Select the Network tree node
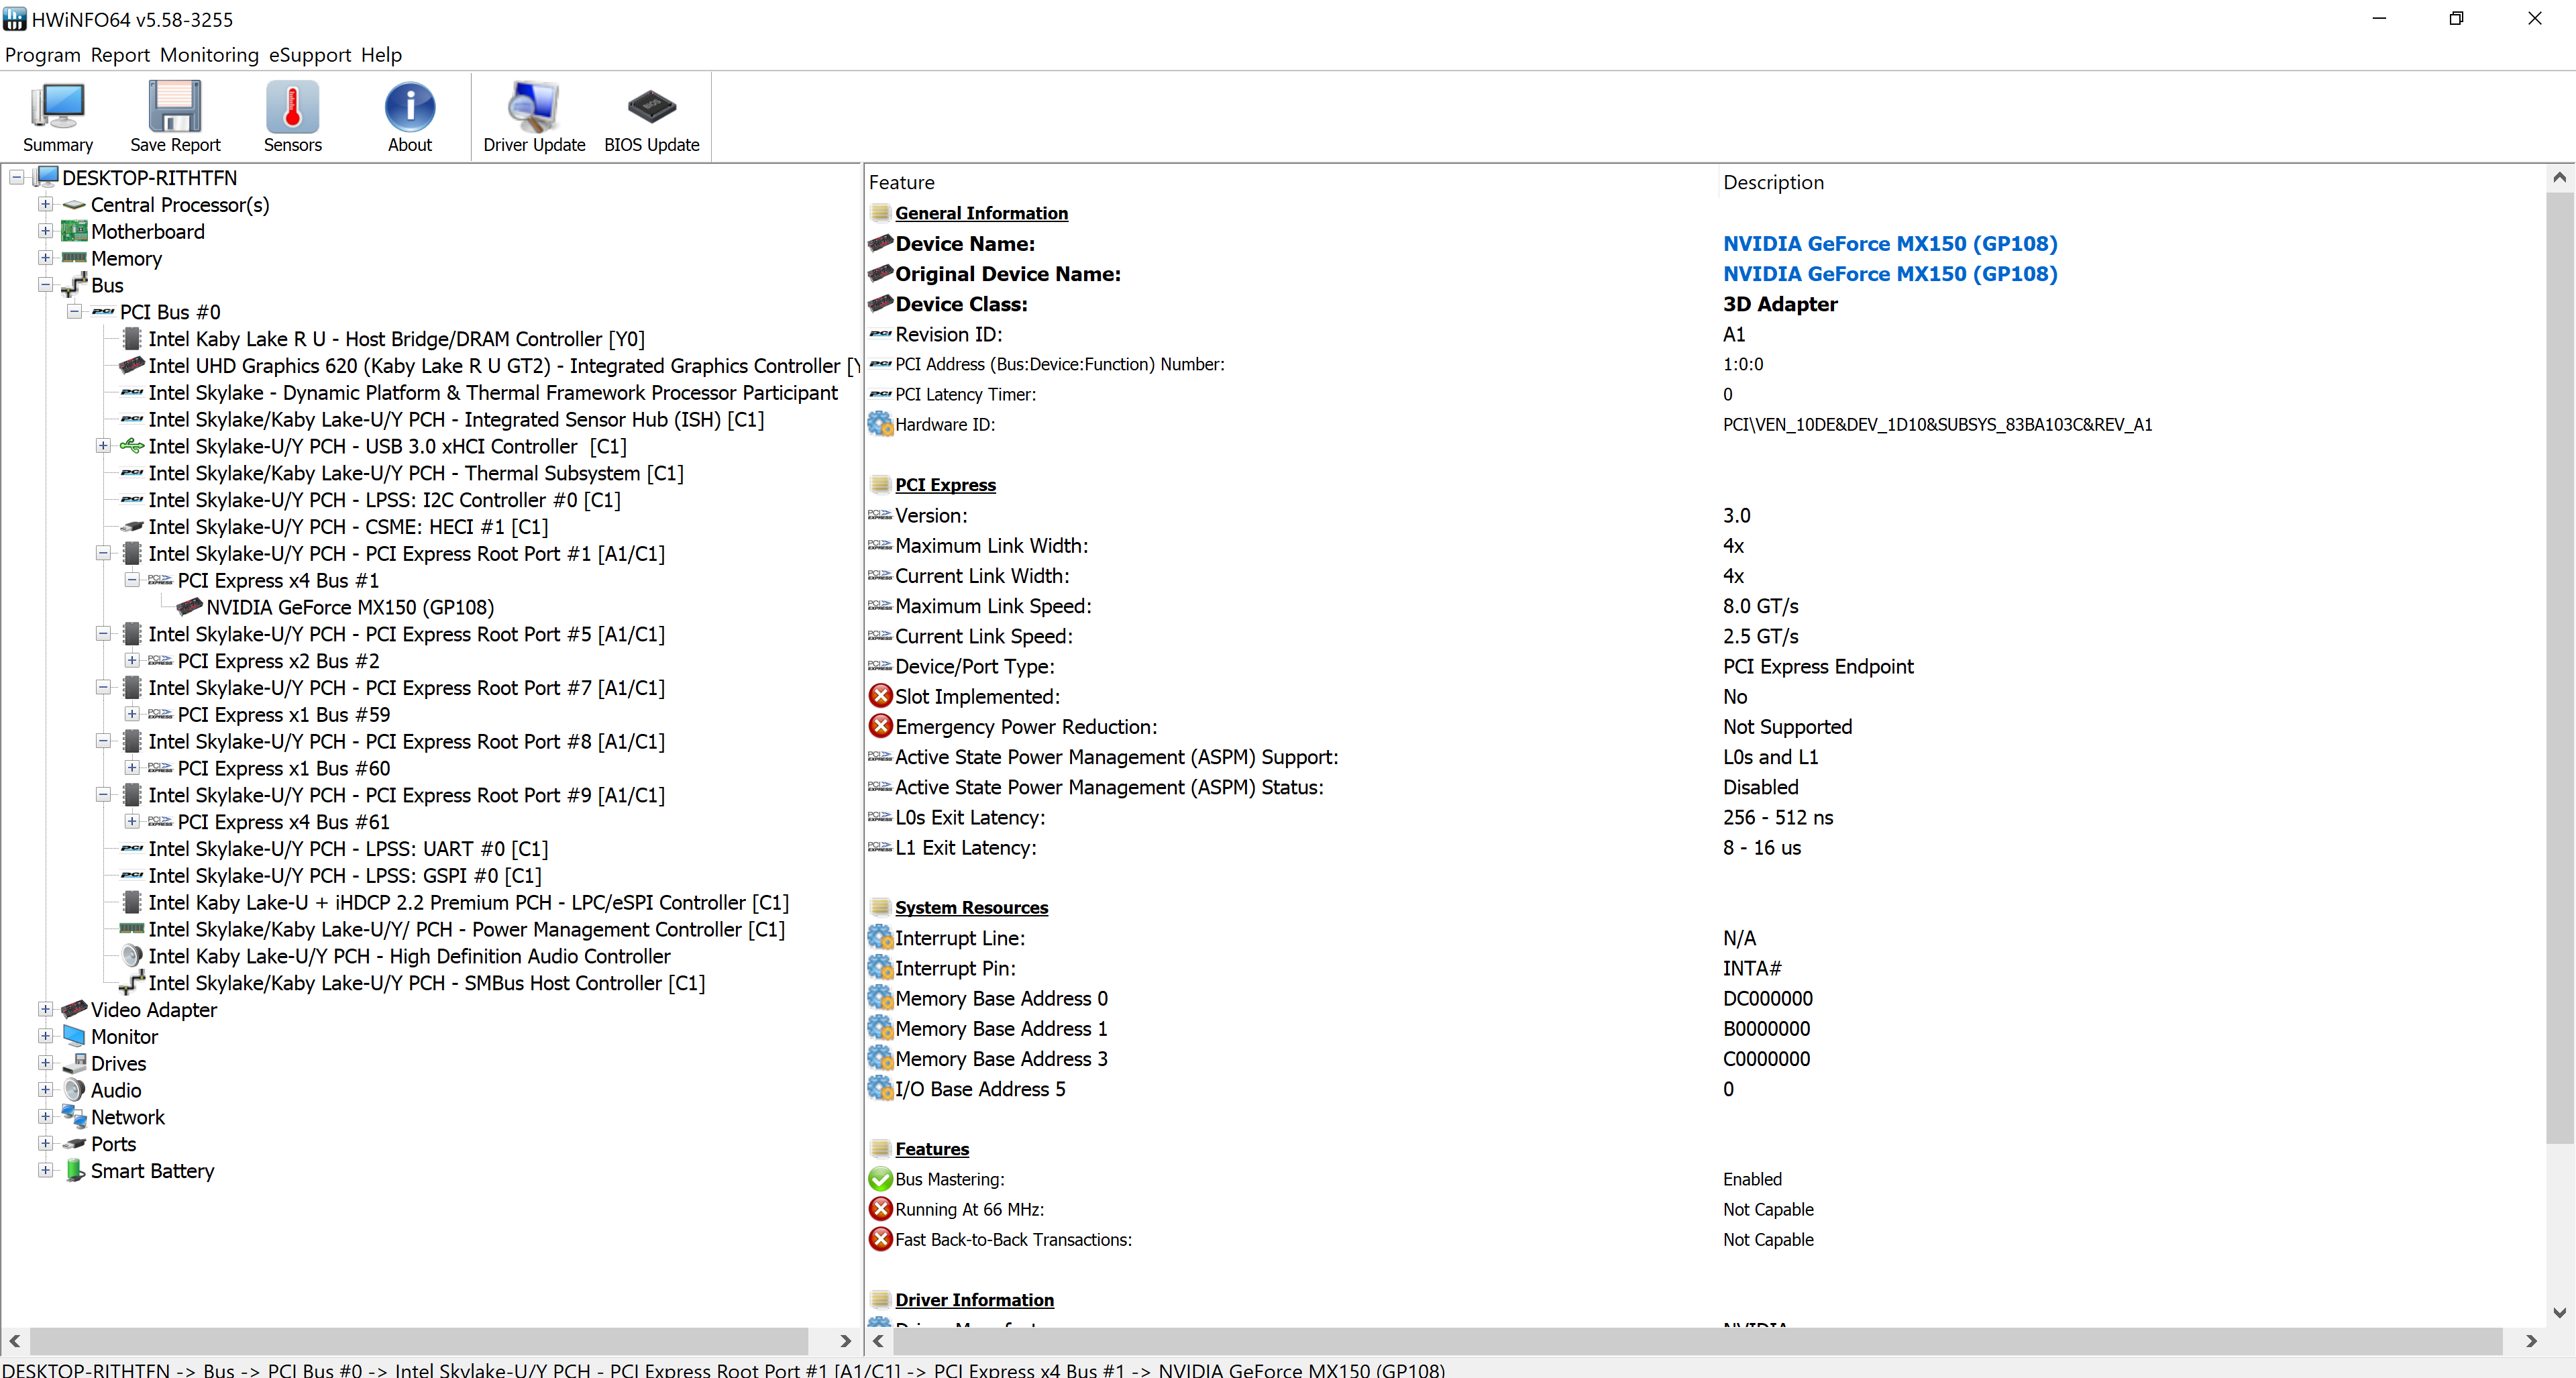Viewport: 2576px width, 1378px height. point(128,1118)
